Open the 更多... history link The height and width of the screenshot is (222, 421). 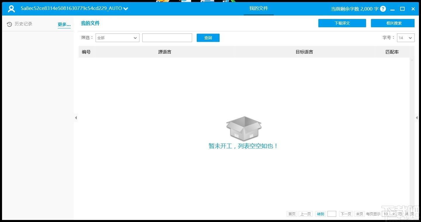[x=64, y=25]
